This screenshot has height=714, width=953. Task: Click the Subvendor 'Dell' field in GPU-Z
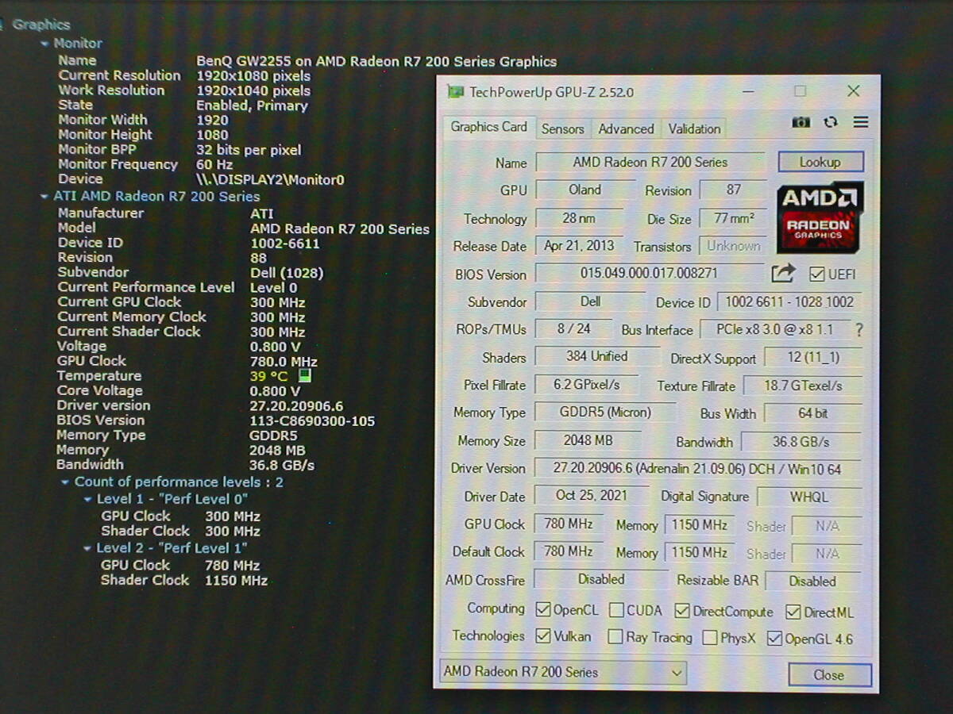click(x=590, y=301)
